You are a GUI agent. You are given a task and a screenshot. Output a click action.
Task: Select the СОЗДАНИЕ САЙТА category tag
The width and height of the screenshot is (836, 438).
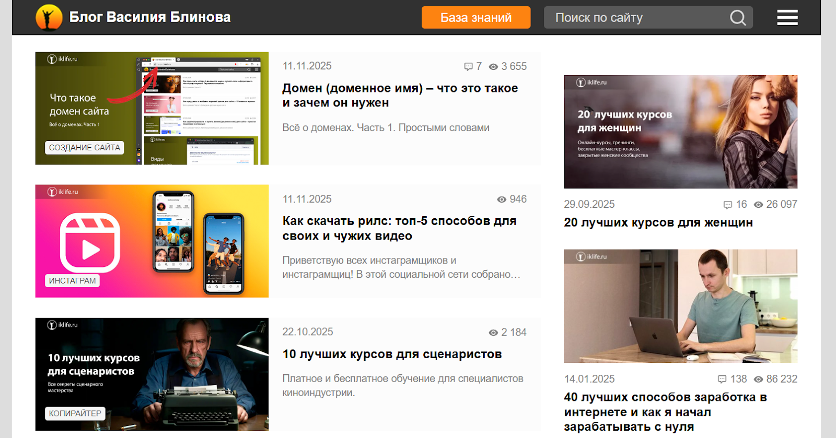(x=85, y=148)
